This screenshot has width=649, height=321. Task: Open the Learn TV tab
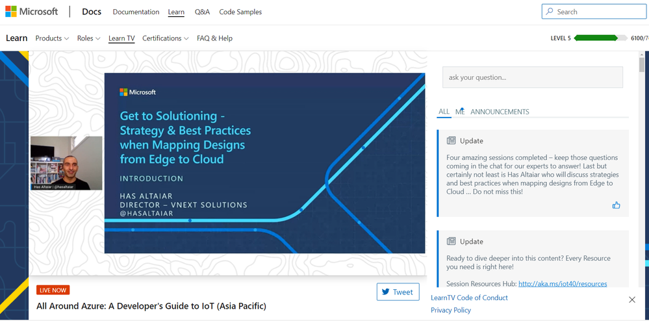point(121,38)
